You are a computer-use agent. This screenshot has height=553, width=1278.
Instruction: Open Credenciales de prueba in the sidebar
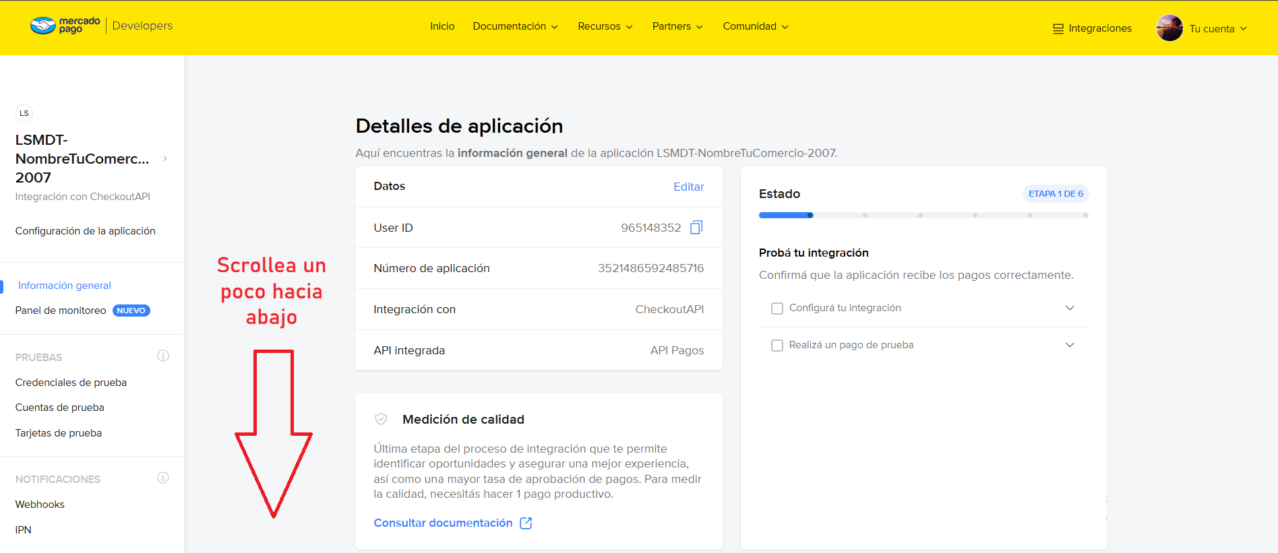[x=71, y=383]
